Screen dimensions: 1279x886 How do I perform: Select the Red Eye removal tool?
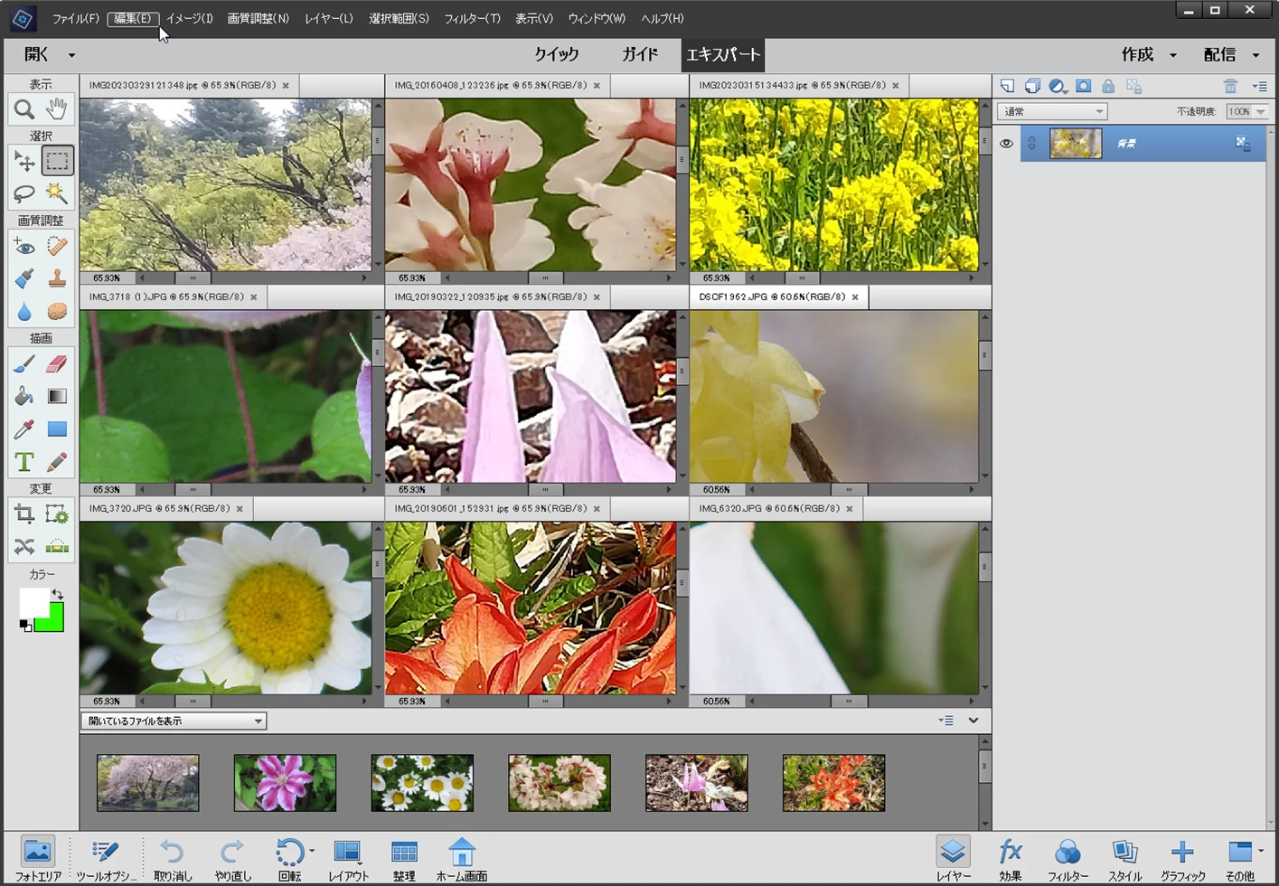tap(24, 246)
